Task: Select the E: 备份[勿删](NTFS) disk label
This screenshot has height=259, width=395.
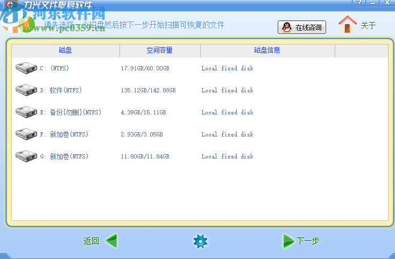Action: pyautogui.click(x=70, y=112)
